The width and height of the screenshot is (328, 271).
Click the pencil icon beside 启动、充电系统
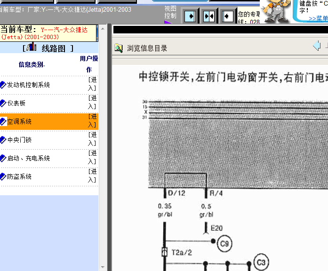[3, 158]
